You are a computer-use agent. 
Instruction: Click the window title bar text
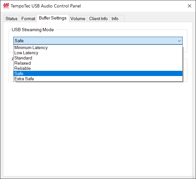pyautogui.click(x=46, y=6)
